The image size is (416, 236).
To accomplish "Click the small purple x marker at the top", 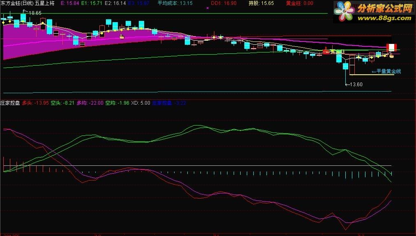I will (207, 8).
